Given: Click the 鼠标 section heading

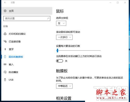Looking at the screenshot, I should (x=60, y=11).
